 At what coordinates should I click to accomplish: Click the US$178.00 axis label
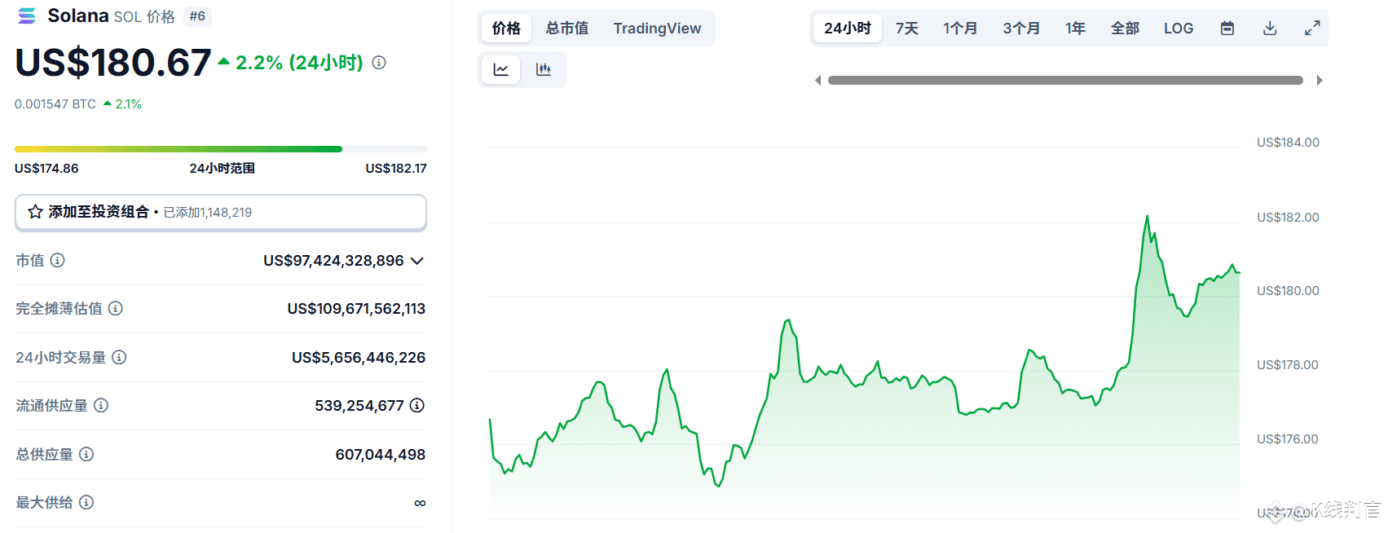coord(1288,365)
